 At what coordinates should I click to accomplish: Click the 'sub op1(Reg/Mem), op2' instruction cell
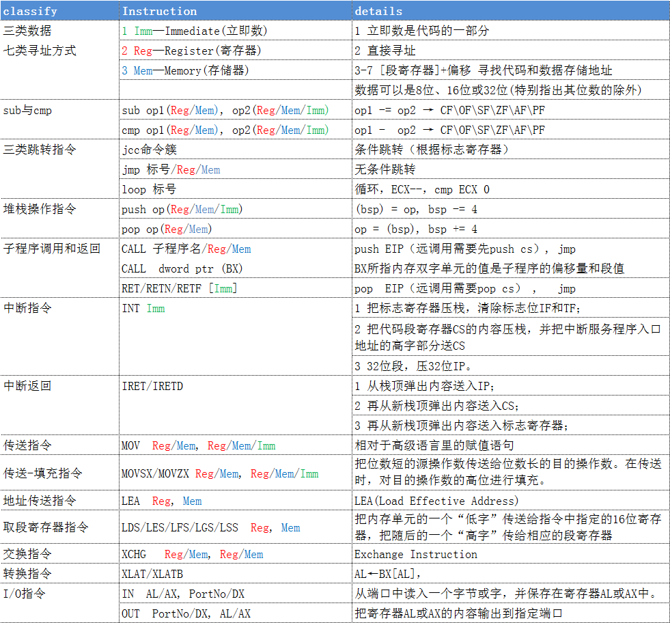point(236,110)
